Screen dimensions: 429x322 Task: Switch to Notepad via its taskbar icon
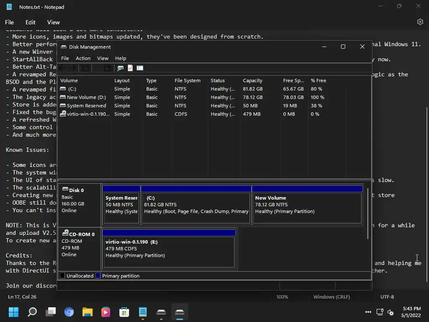point(143,312)
